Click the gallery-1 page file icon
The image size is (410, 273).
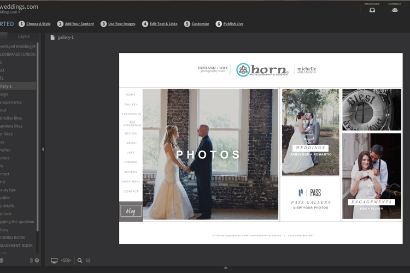click(52, 37)
